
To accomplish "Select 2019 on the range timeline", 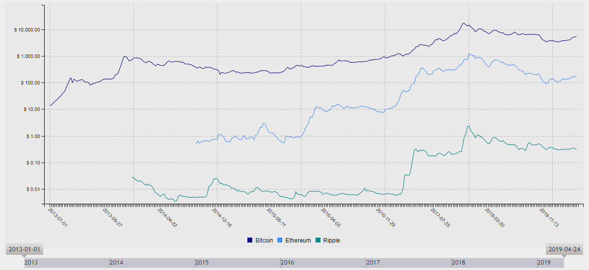I will [x=544, y=263].
